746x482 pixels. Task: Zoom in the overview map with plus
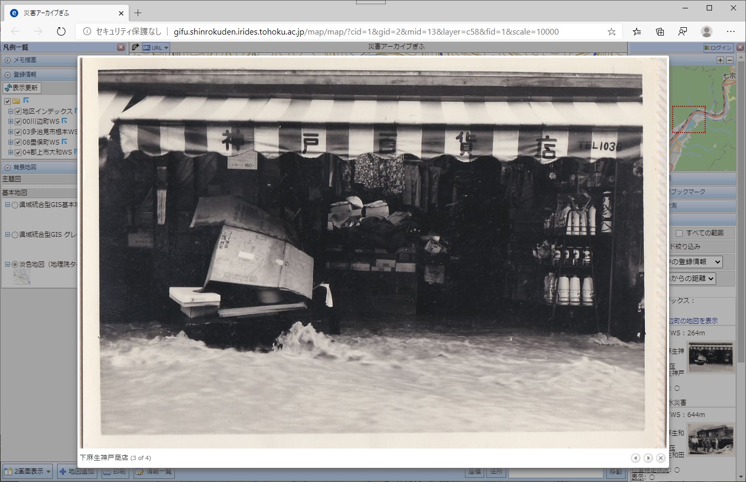pyautogui.click(x=720, y=60)
